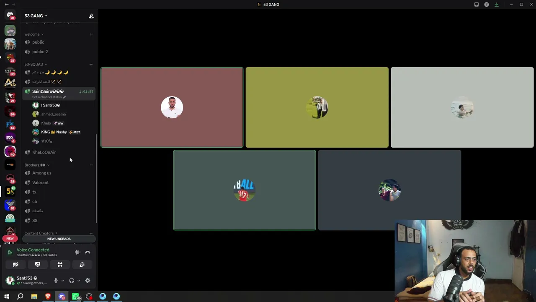Open Brave browser from the taskbar

click(x=48, y=297)
